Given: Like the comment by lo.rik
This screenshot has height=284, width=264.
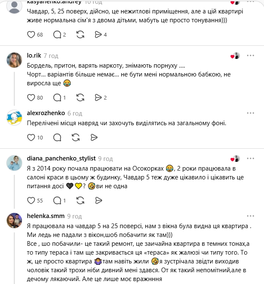Looking at the screenshot, I should (x=31, y=97).
